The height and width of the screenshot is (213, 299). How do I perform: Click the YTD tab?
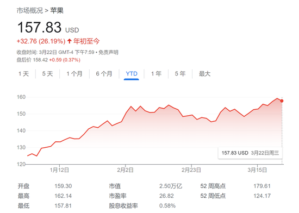(x=132, y=74)
